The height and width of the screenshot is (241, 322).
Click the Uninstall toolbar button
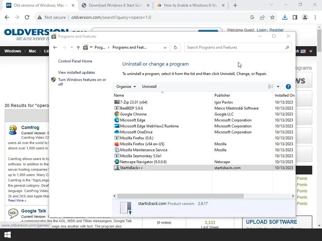coord(149,87)
